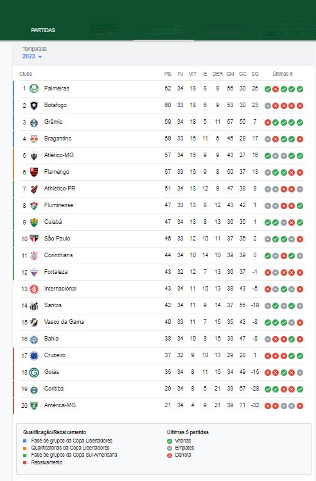Click the Vasco da Gama crest
This screenshot has width=316, height=481.
[34, 323]
